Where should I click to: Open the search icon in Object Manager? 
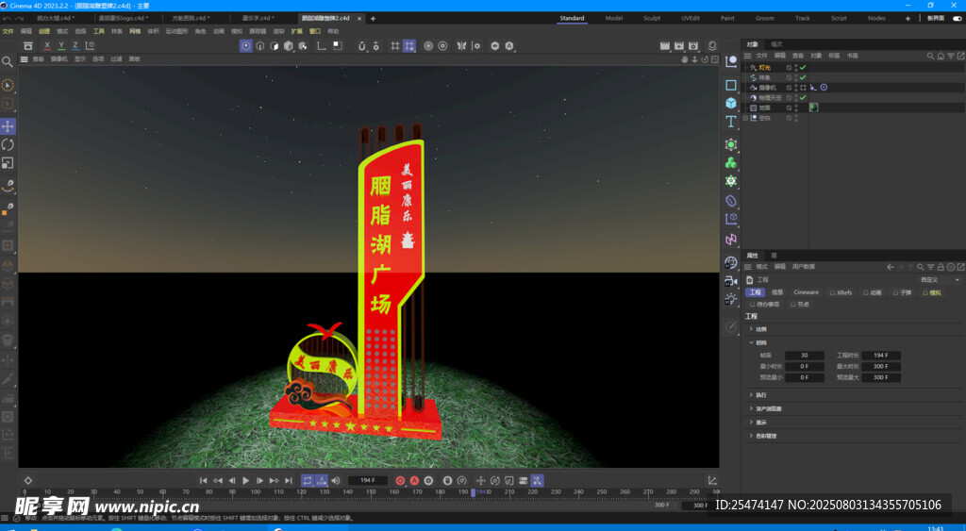pos(930,56)
